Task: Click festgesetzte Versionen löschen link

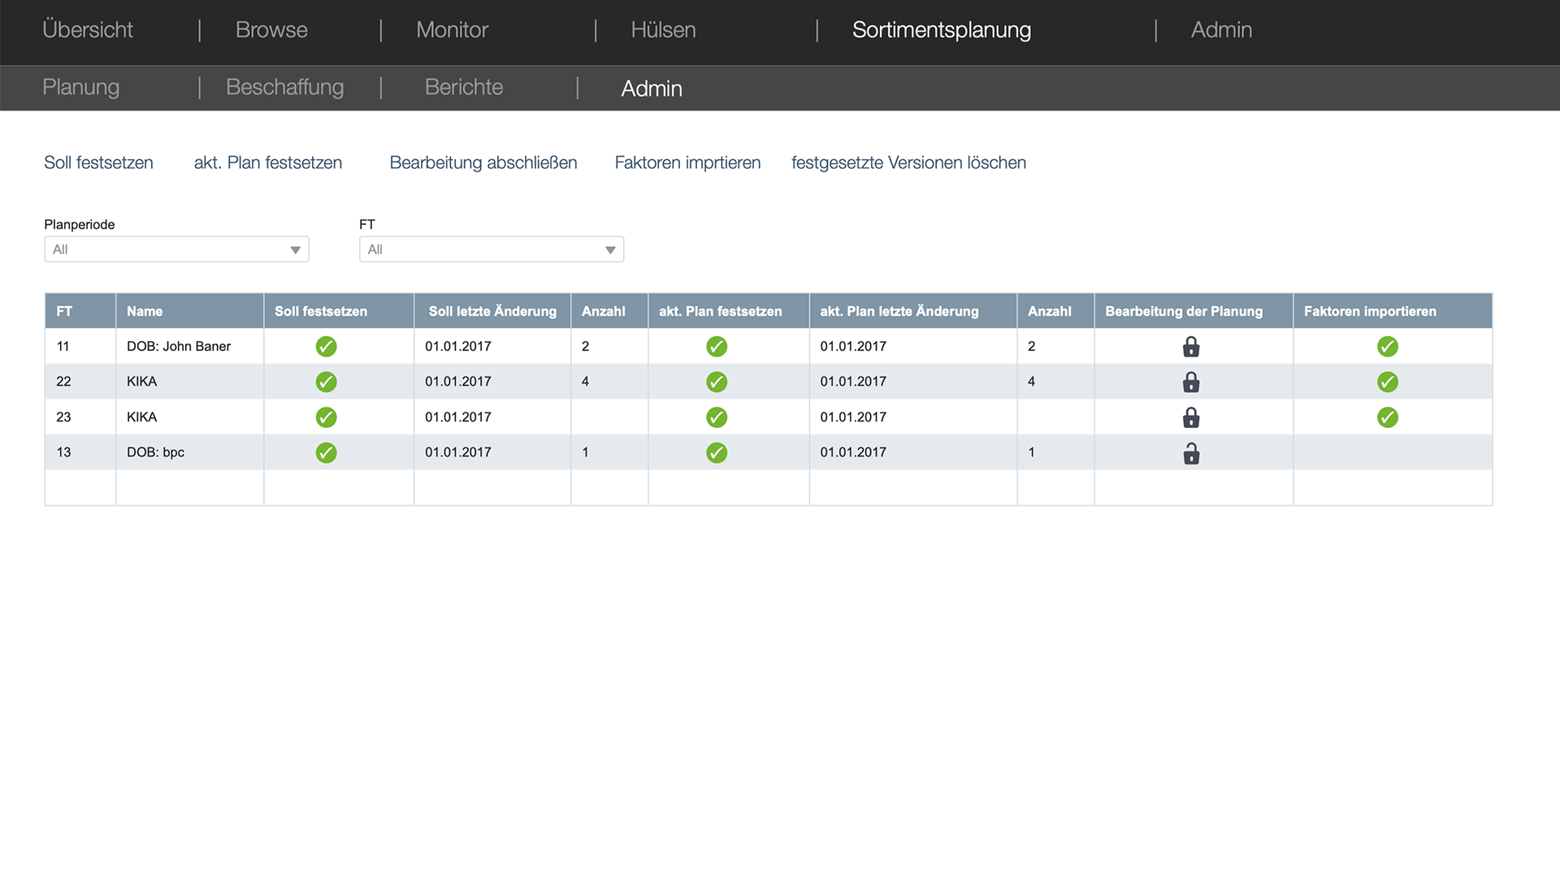Action: (908, 162)
